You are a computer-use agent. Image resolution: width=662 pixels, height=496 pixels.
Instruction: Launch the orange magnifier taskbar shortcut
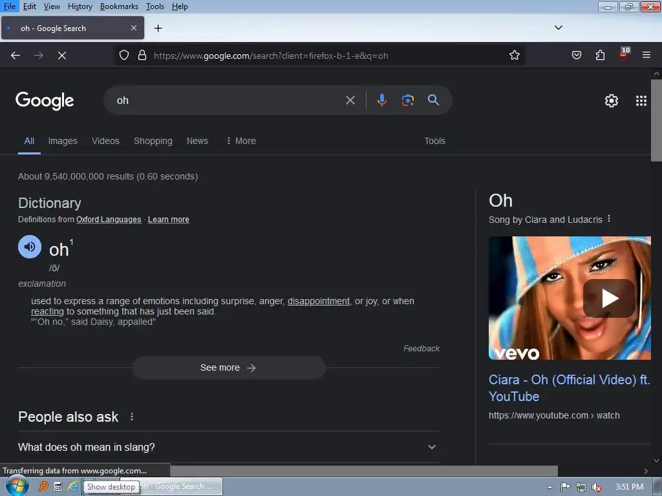click(x=43, y=487)
